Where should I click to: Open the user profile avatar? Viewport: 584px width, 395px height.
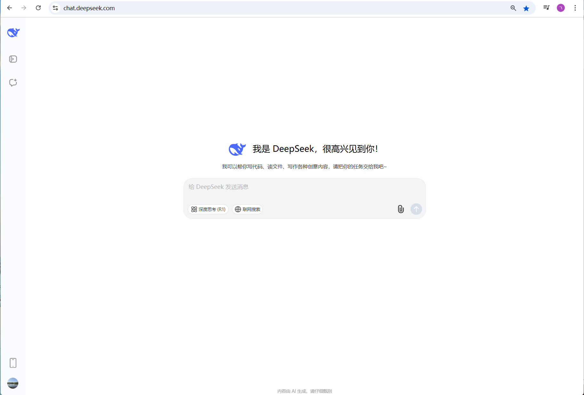tap(13, 383)
